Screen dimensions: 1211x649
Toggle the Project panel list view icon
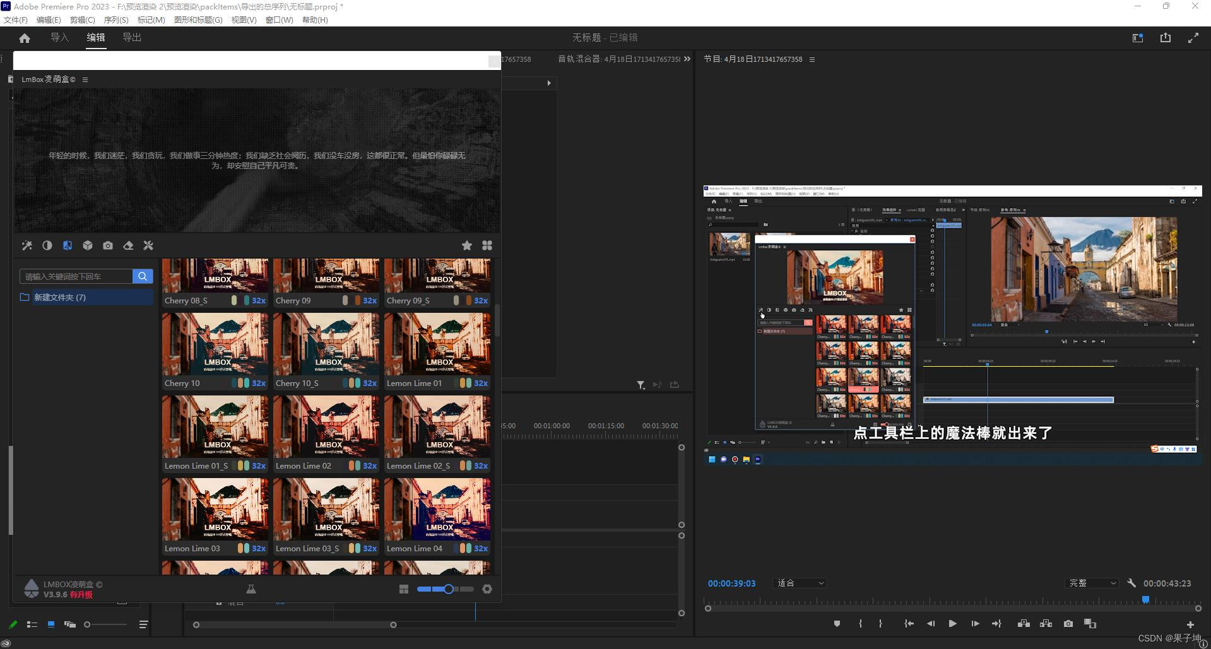(x=32, y=624)
